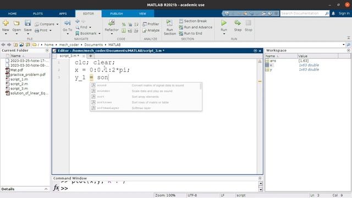Expand the Compare dropdown arrow

57,24
